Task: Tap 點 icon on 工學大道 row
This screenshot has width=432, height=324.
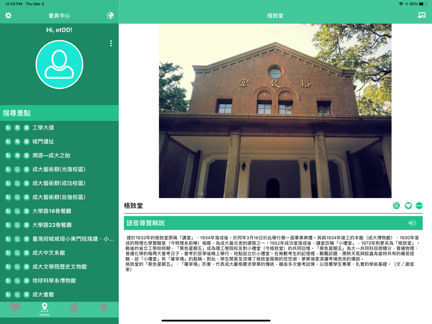Action: coord(8,127)
